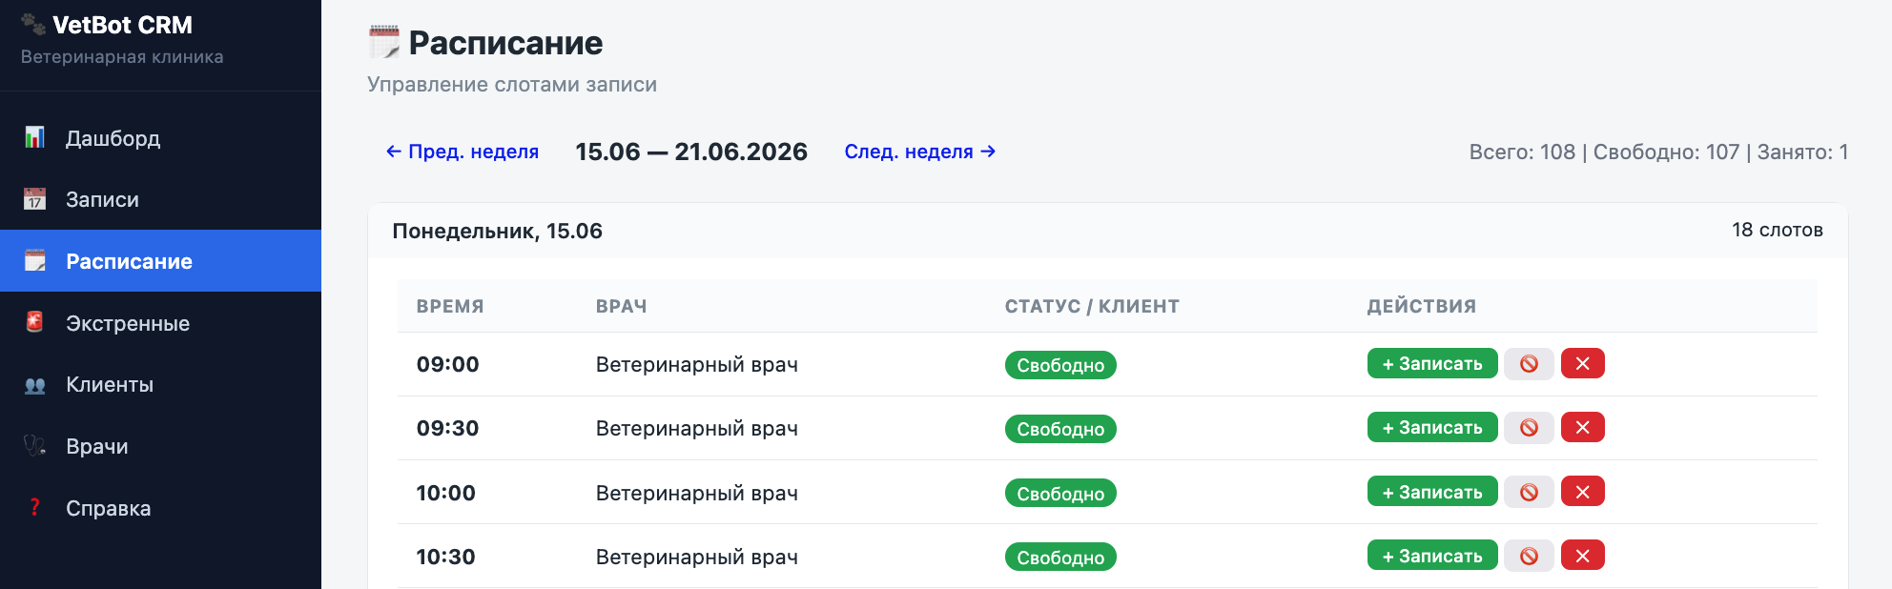1892x589 pixels.
Task: Go to next week via След. неделя
Action: tap(920, 152)
